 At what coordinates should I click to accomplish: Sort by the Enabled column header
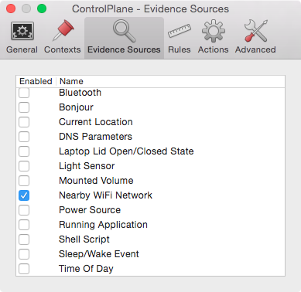click(x=36, y=81)
